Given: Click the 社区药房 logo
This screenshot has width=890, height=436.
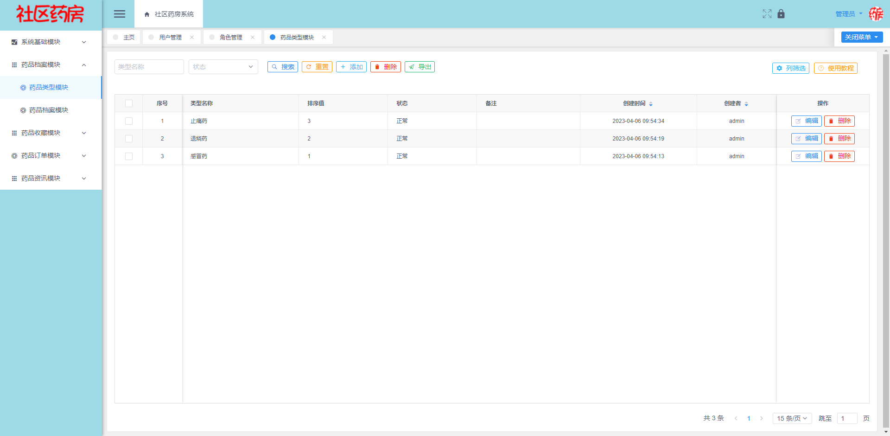Looking at the screenshot, I should 50,14.
